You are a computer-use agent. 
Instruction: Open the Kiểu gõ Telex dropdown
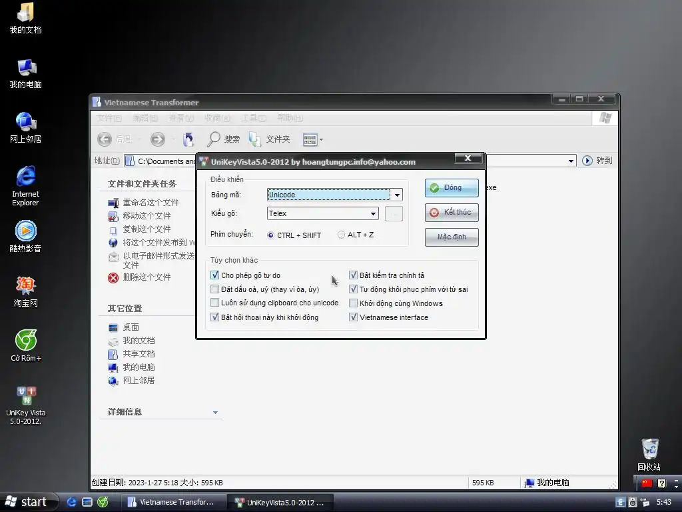tap(373, 213)
